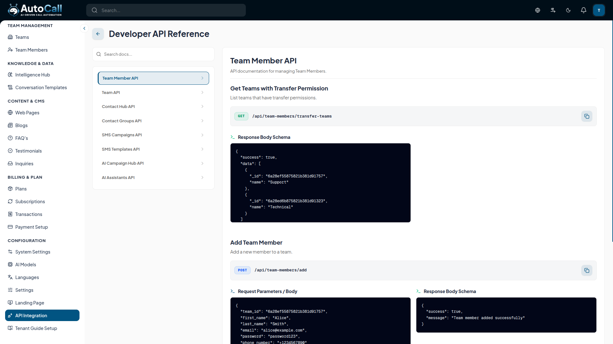The height and width of the screenshot is (344, 613).
Task: Select Team API docs section
Action: point(153,93)
